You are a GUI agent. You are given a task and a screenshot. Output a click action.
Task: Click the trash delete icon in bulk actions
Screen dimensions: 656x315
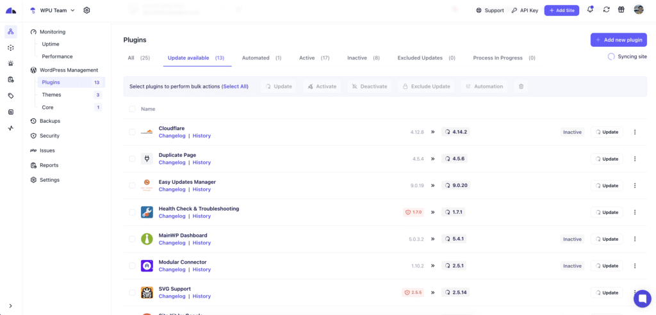tap(521, 86)
